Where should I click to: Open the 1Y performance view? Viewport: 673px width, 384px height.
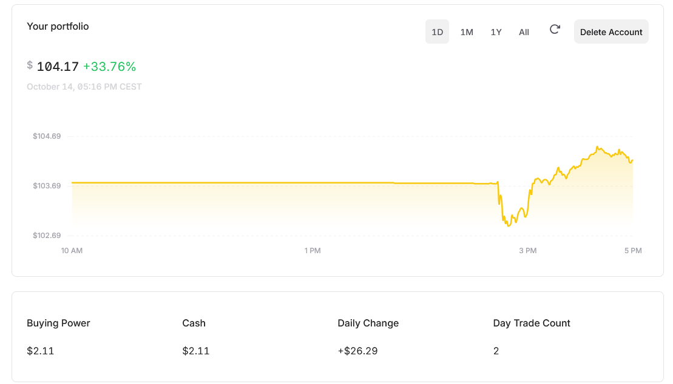pyautogui.click(x=496, y=31)
